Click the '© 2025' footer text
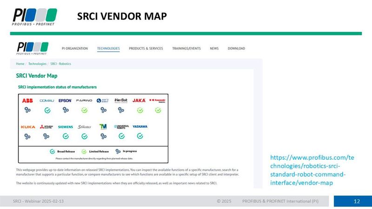372x209 pixels. pyautogui.click(x=224, y=201)
